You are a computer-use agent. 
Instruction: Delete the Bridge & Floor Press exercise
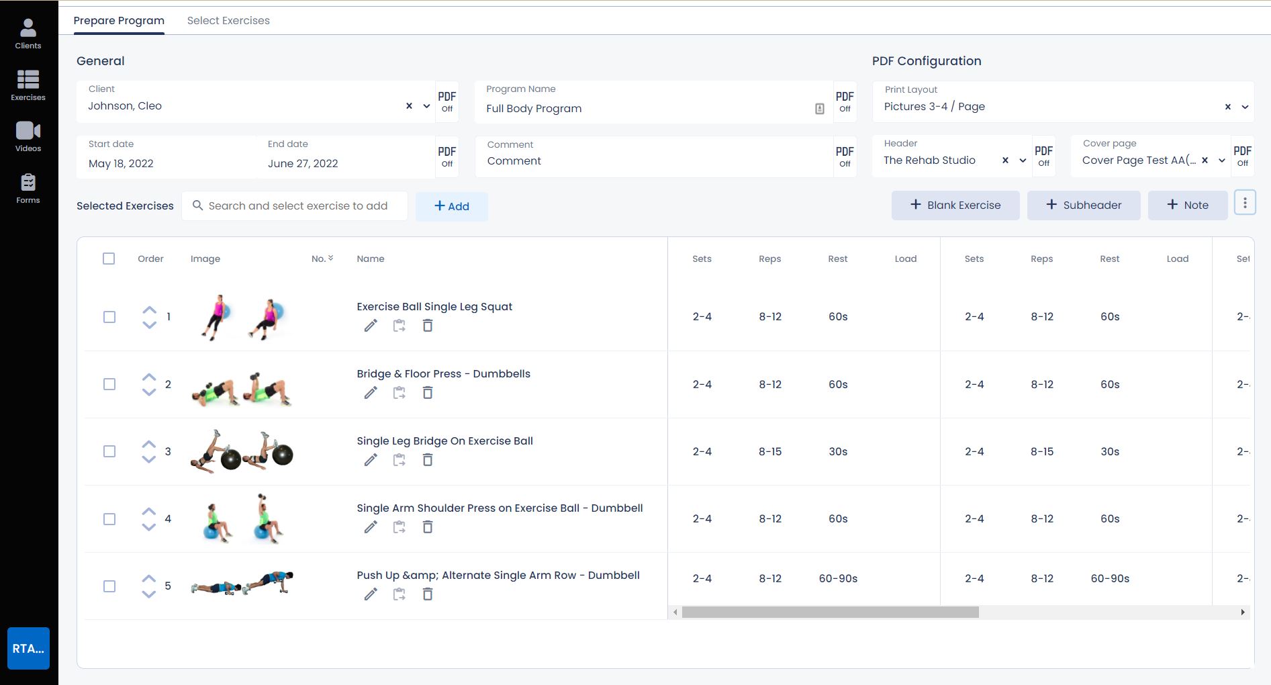[428, 393]
